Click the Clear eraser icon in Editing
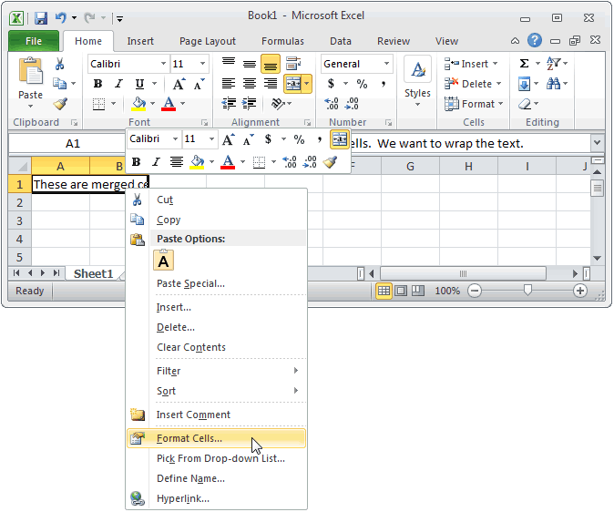The image size is (614, 512). (525, 104)
